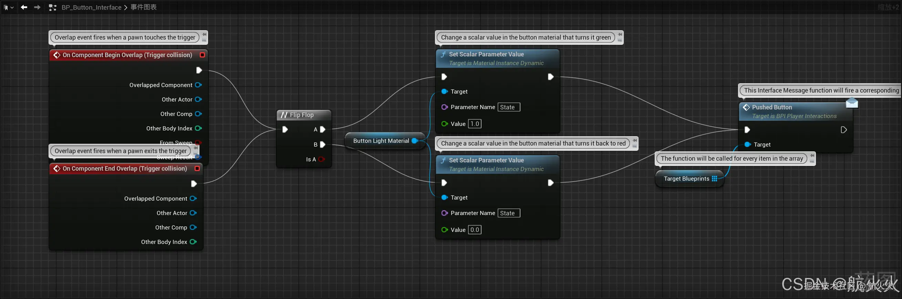Click Begin Overlap event's execution output pin

(199, 70)
